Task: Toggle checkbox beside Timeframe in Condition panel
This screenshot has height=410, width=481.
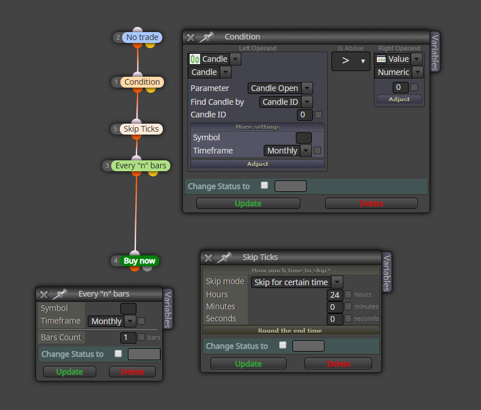Action: pos(318,150)
